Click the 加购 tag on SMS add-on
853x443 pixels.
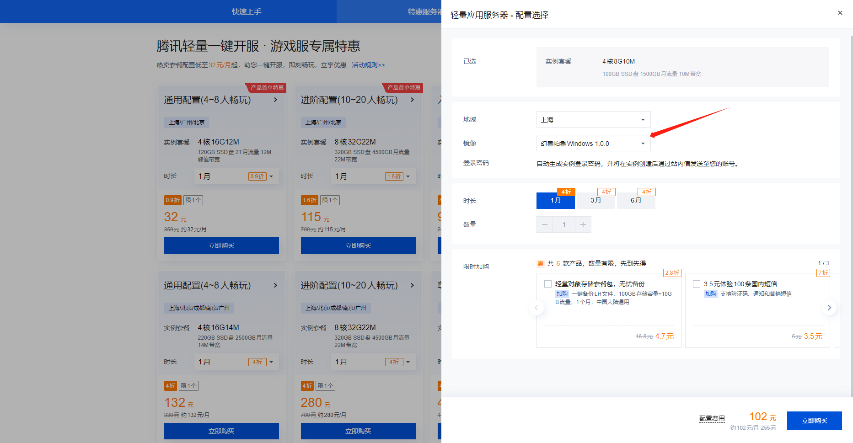(710, 294)
